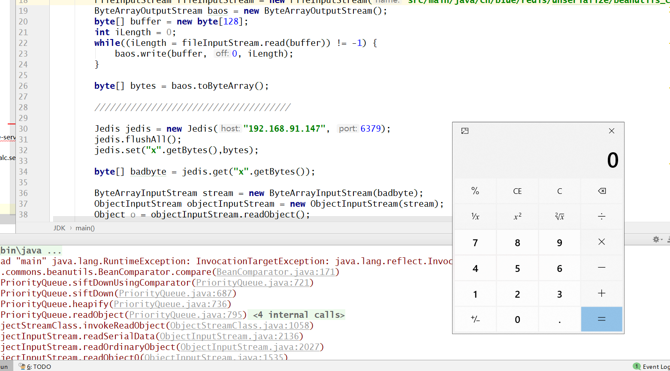Open the Run panel gear settings dropdown
670x371 pixels.
tap(657, 239)
